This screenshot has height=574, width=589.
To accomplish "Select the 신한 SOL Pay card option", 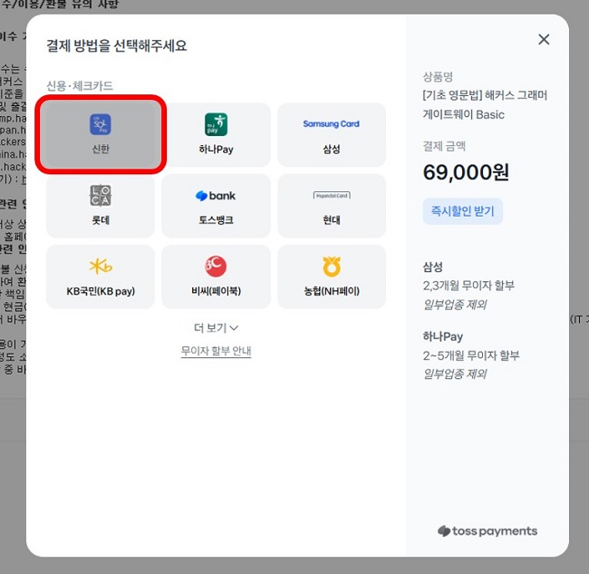I will coord(101,135).
